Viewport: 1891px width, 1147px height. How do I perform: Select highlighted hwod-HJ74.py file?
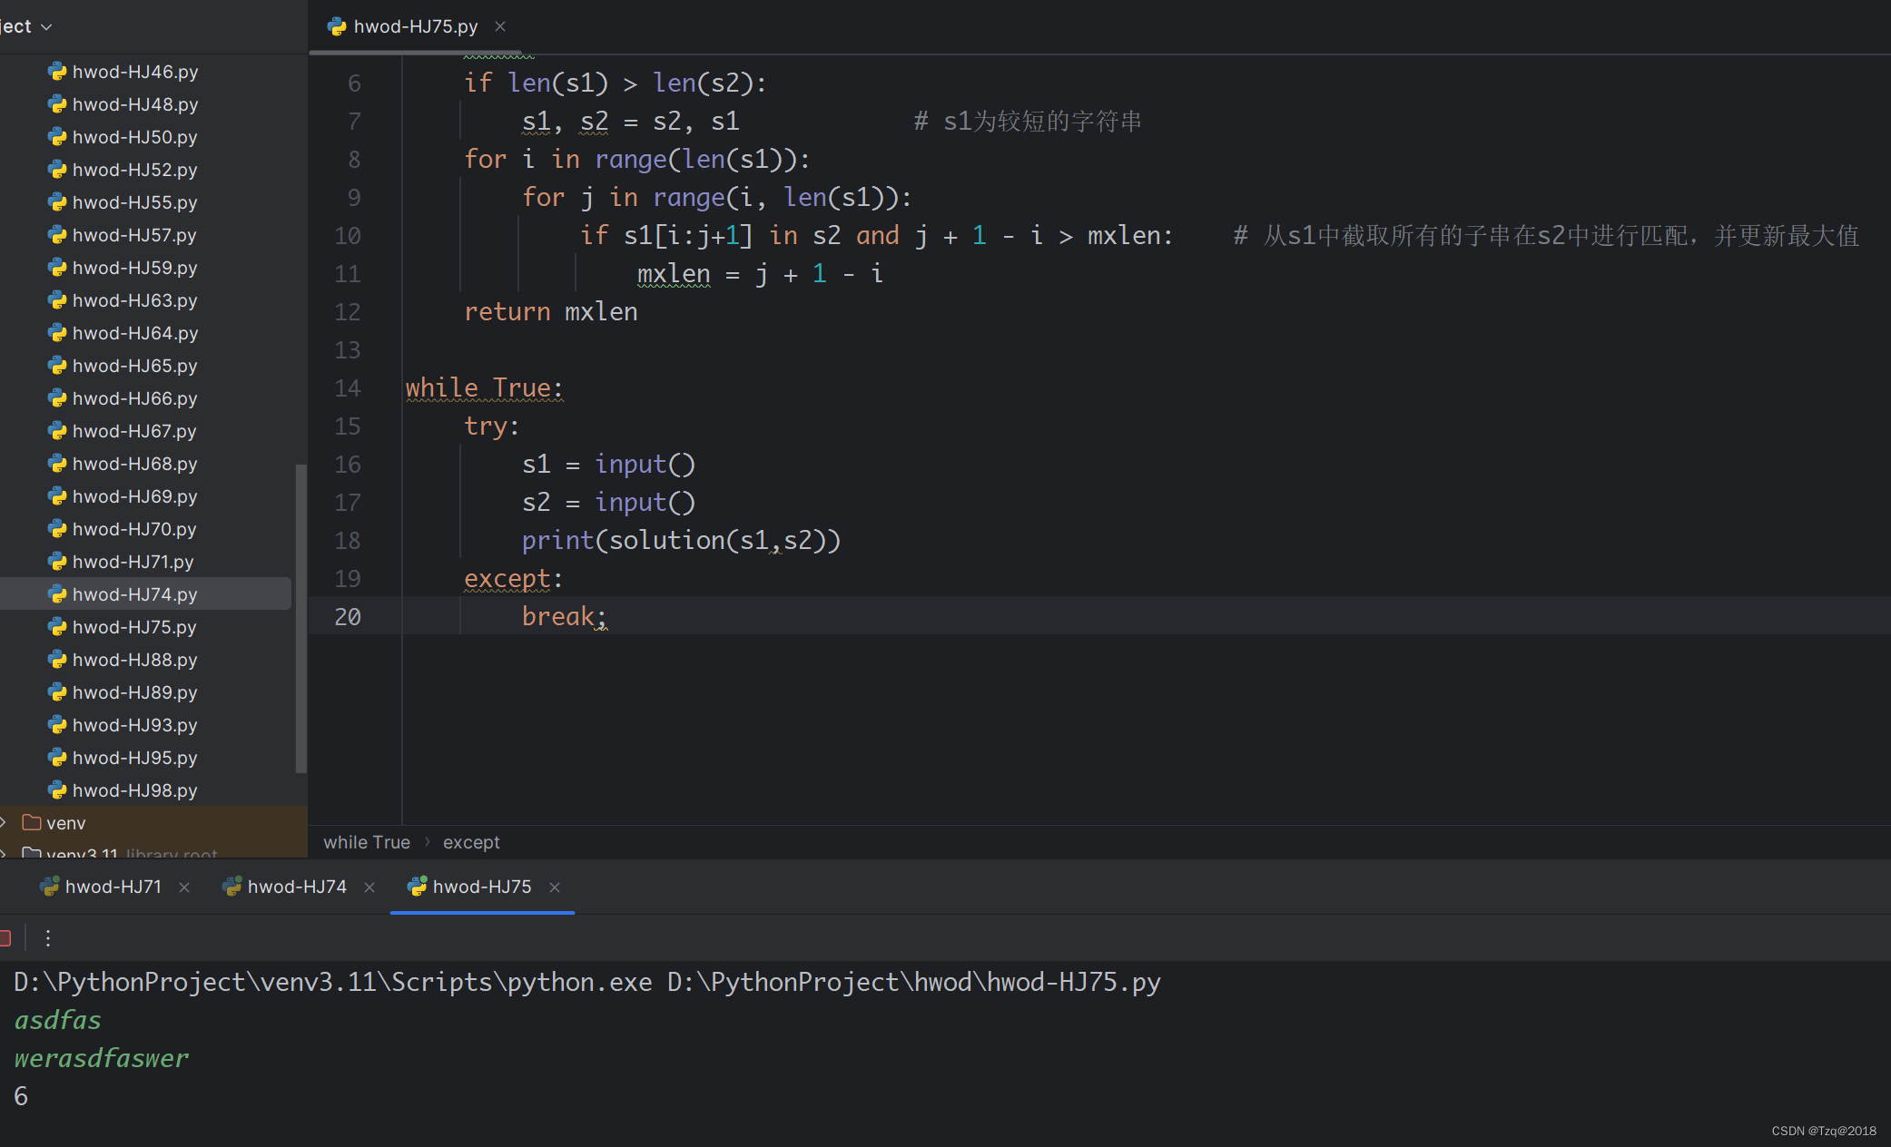tap(145, 594)
